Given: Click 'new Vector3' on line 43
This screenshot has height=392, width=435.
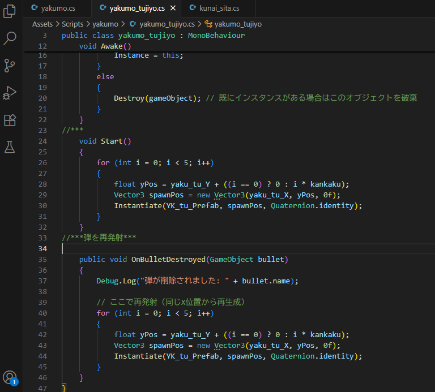Looking at the screenshot, I should click(x=221, y=346).
